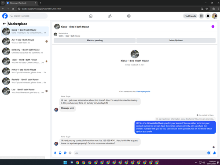Open the Chrome profile icon
The image size is (220, 165).
point(213,9)
